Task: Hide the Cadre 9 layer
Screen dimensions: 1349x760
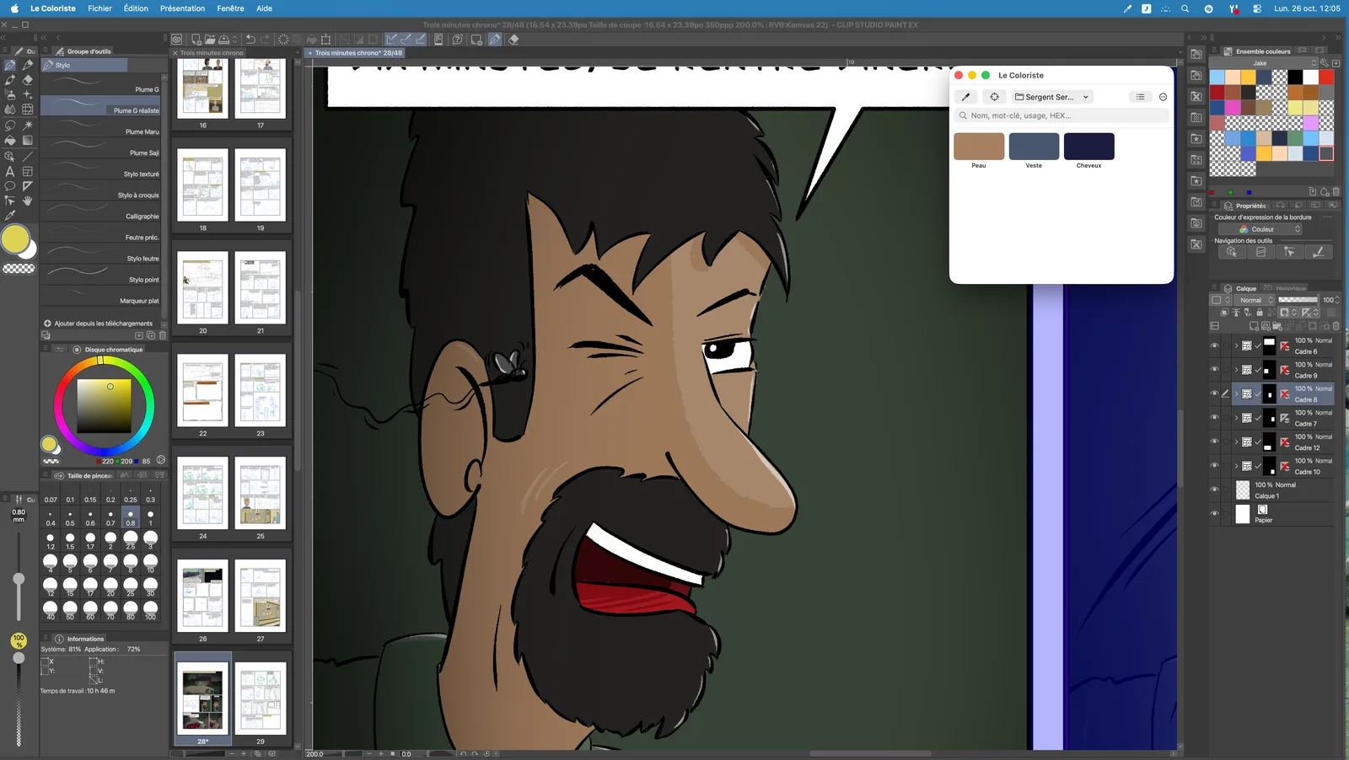Action: [1214, 370]
